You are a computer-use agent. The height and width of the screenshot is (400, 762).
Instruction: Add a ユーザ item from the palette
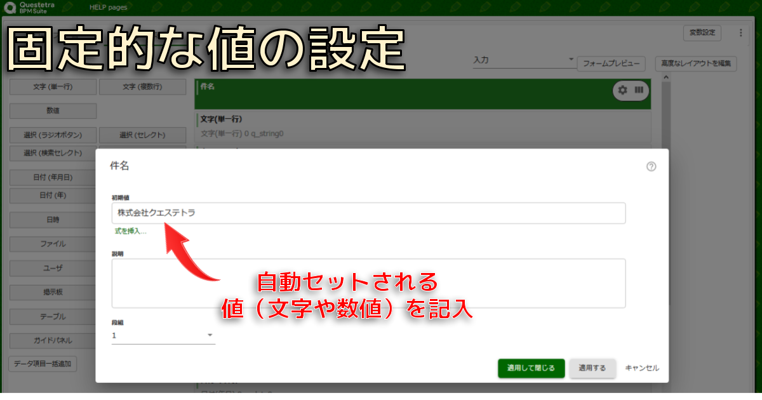tap(53, 268)
